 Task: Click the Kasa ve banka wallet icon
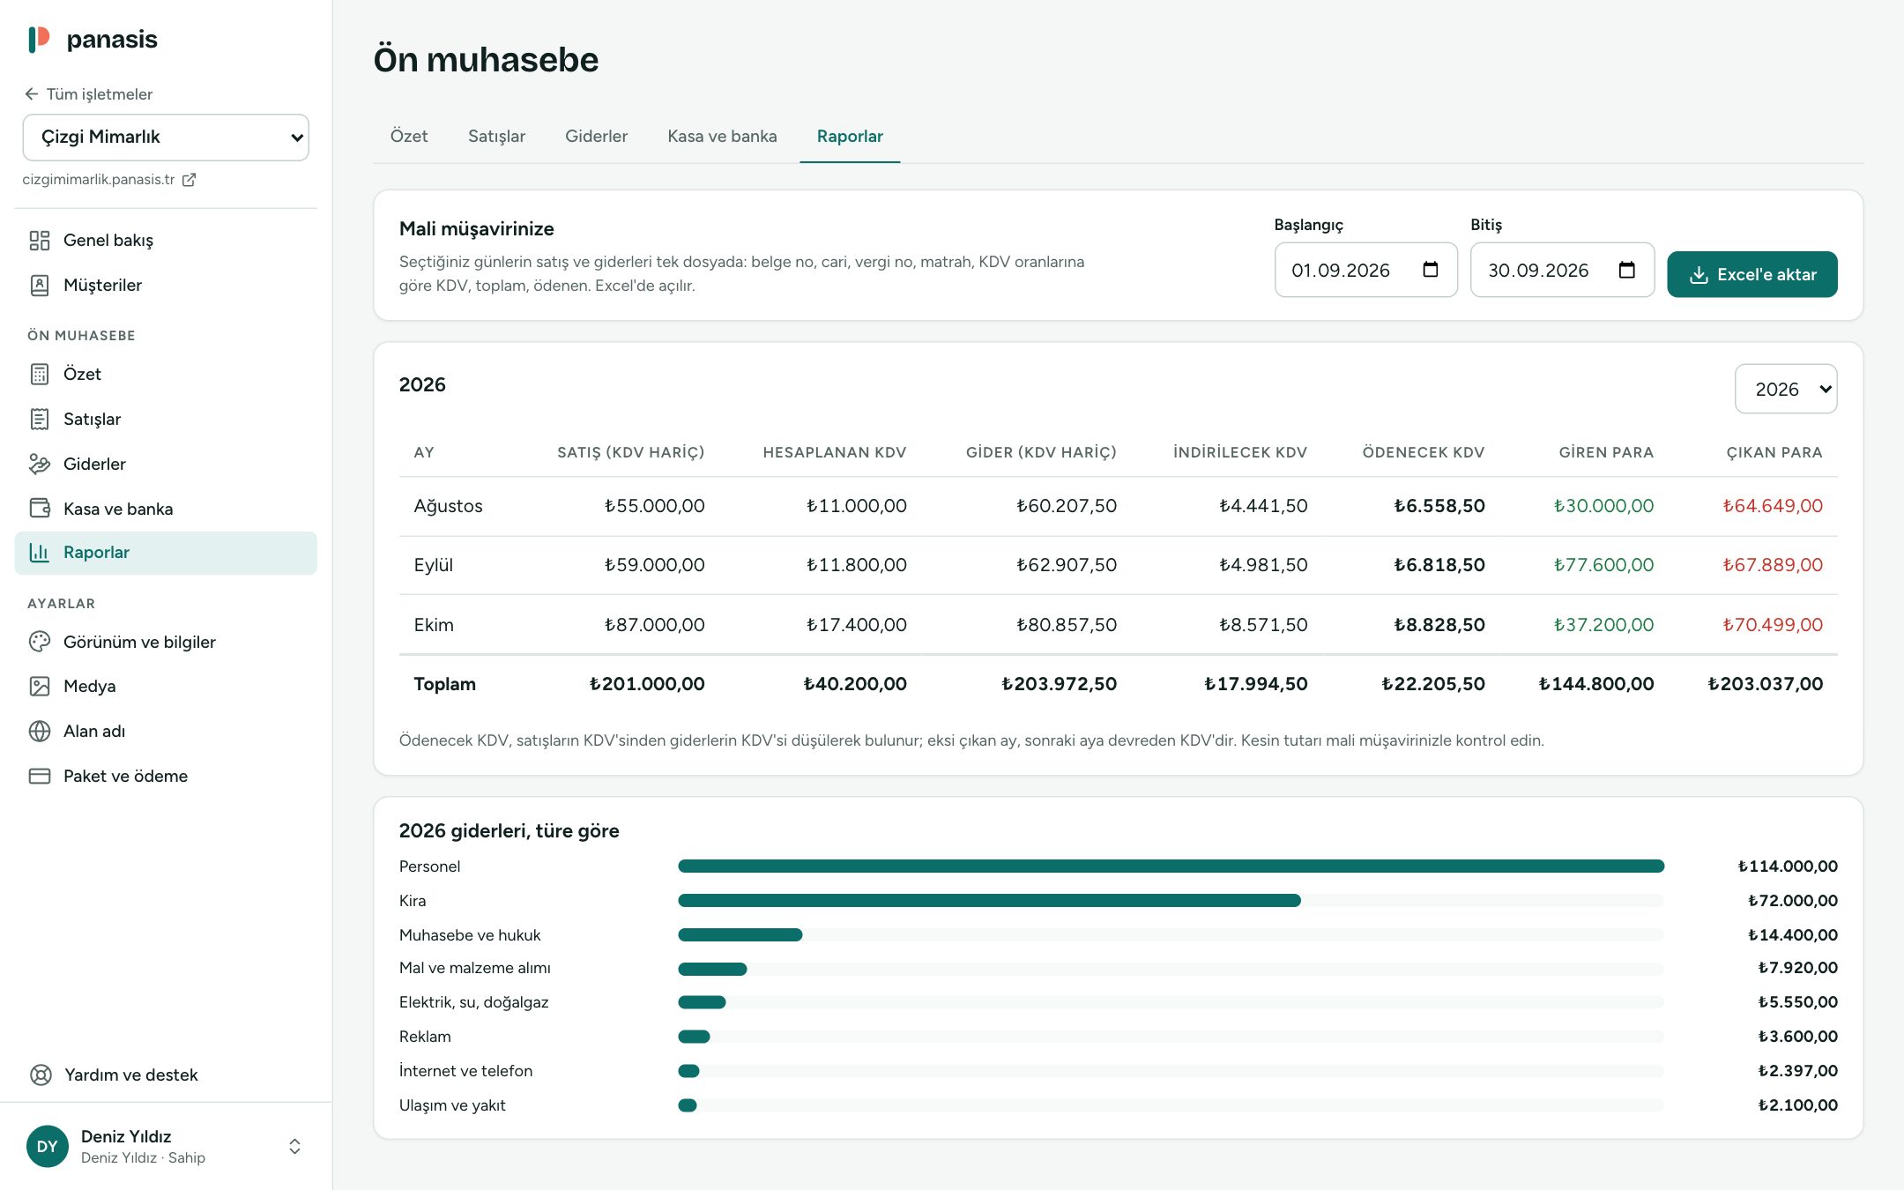(x=40, y=509)
